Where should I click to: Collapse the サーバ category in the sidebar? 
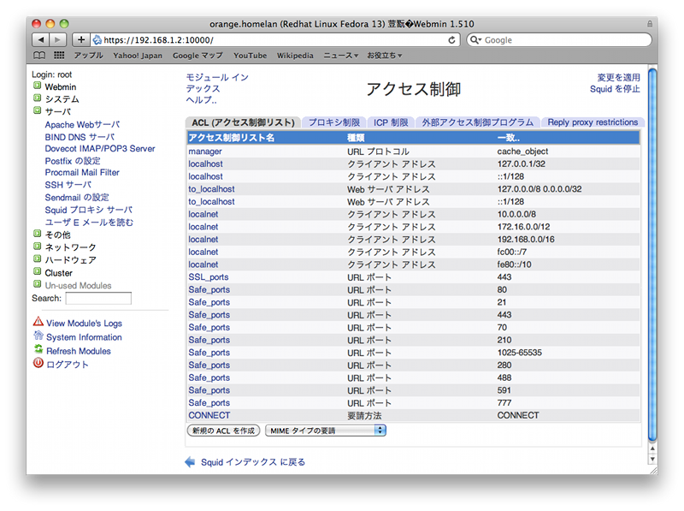38,111
